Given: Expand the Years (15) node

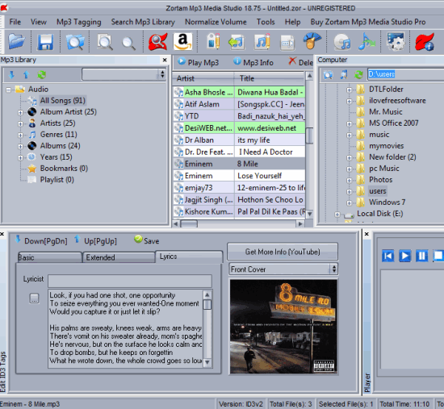Looking at the screenshot, I should tap(20, 158).
